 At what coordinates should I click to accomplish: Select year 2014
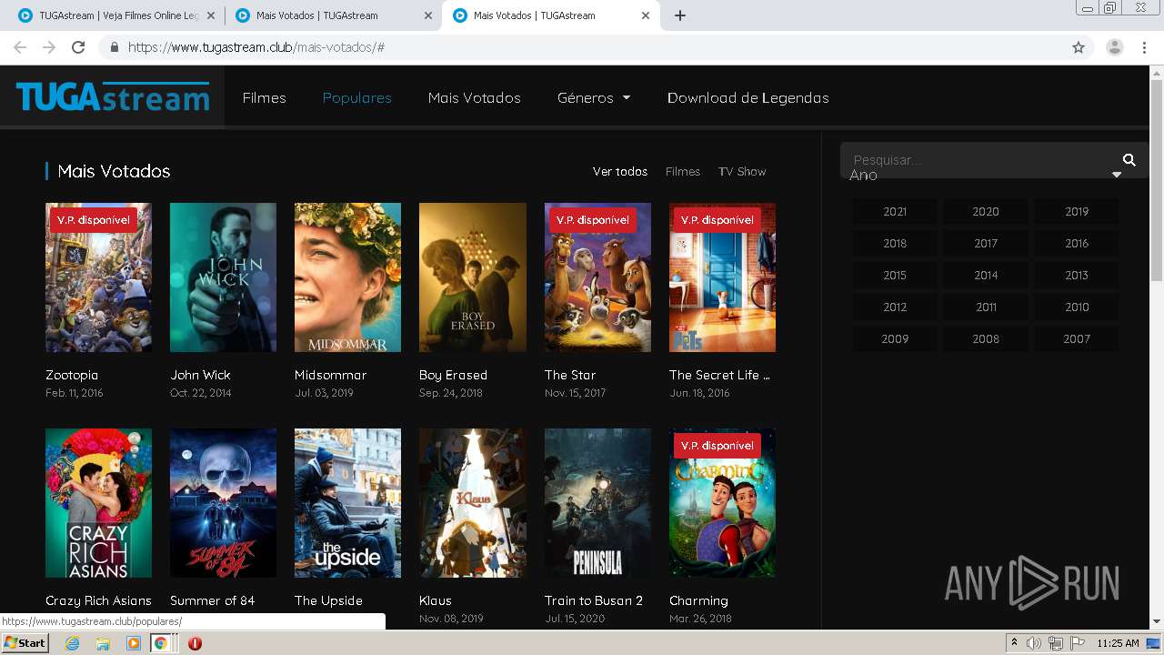click(986, 275)
